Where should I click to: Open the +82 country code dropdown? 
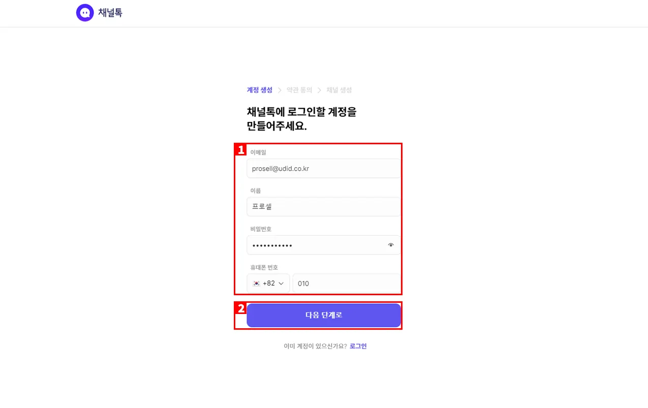point(268,284)
